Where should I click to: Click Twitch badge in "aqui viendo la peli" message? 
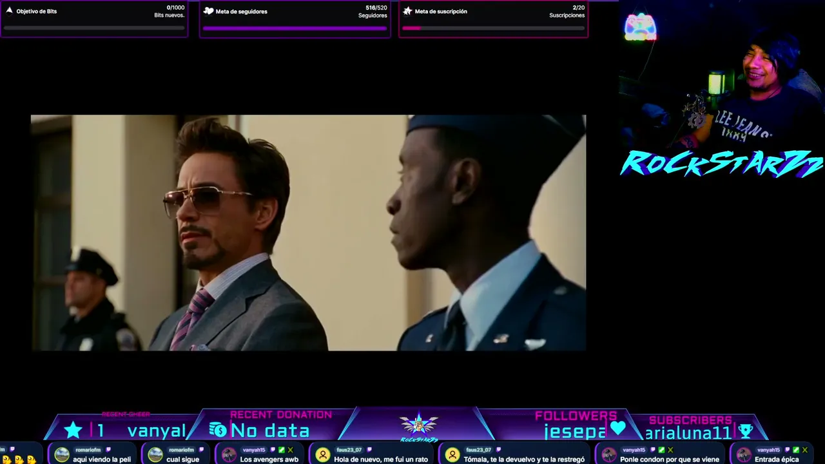point(108,450)
